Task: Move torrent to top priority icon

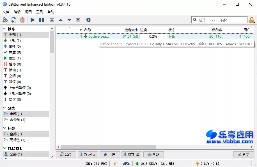Action: (52, 20)
